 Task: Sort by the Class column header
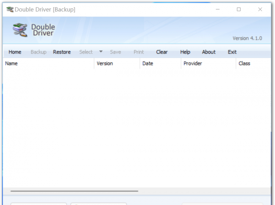tap(253, 64)
